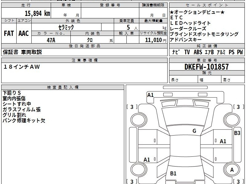
Task: Click B3 mark on the side sill panel
Action: (237, 133)
